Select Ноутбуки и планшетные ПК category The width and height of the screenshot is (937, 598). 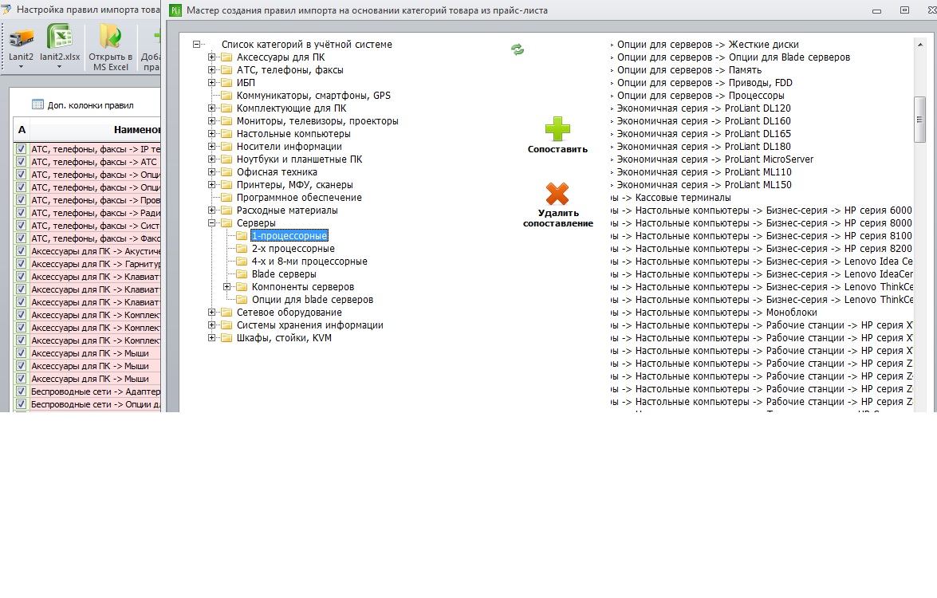click(299, 159)
